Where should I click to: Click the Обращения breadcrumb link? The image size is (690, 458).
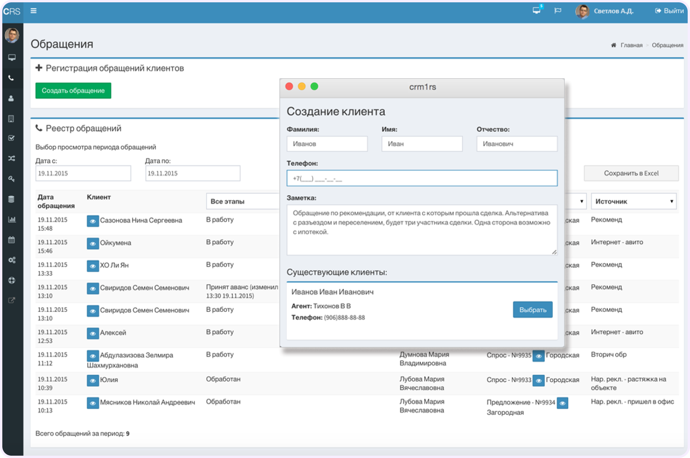tap(668, 45)
